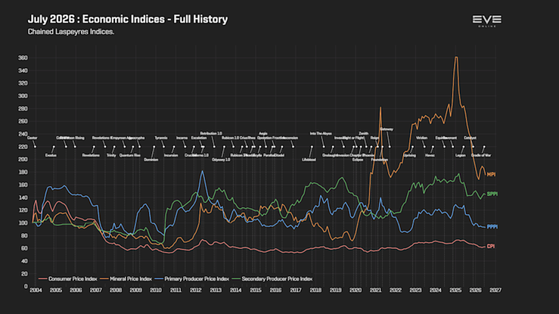Select the orange MPI series label
The width and height of the screenshot is (559, 314).
pyautogui.click(x=491, y=175)
